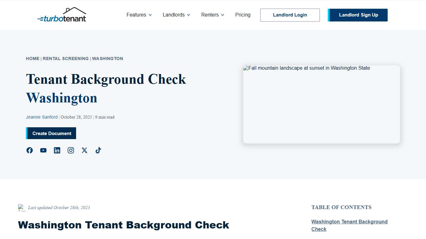Expand the Renters dropdown
This screenshot has height=239, width=426.
[x=212, y=15]
